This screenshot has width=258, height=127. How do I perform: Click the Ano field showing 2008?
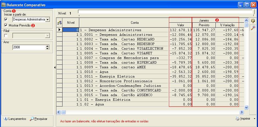(x=29, y=47)
